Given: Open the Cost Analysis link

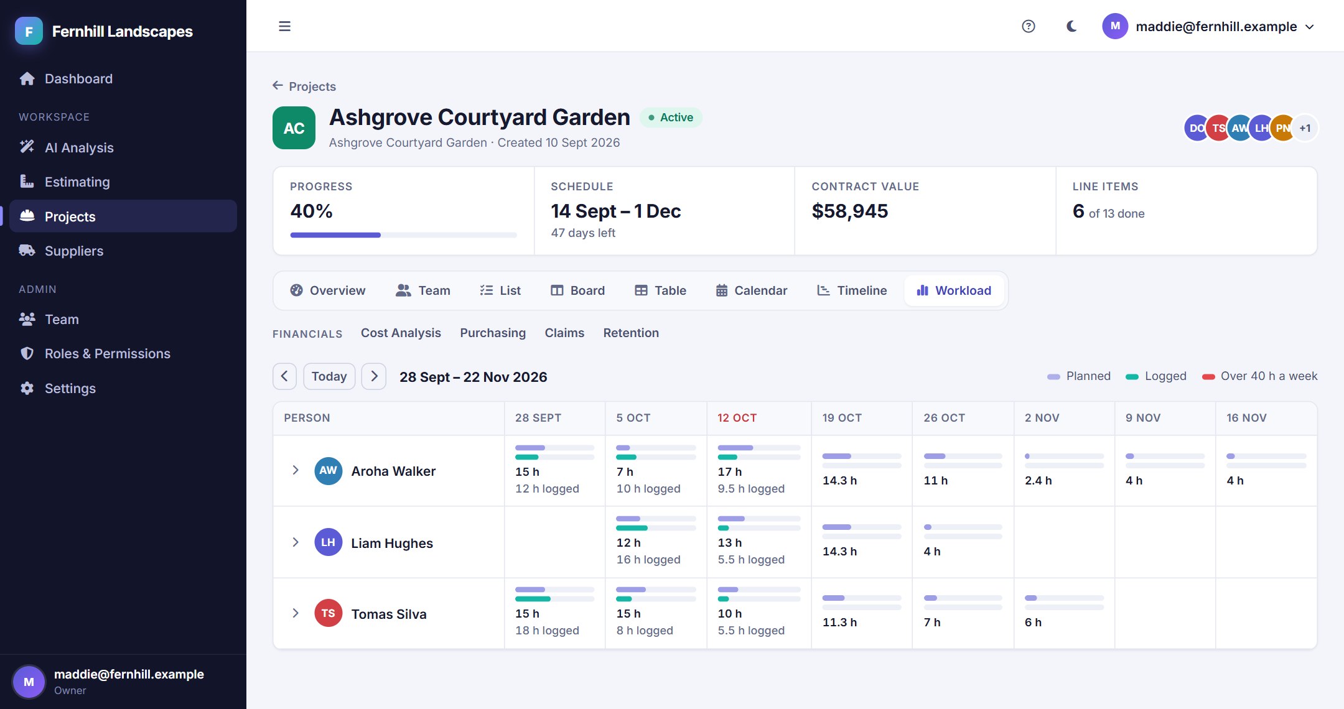Looking at the screenshot, I should pos(401,333).
